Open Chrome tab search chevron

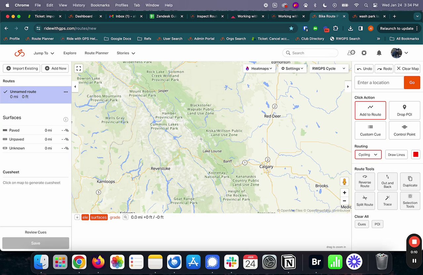coord(417,16)
